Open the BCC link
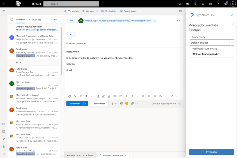The width and height of the screenshot is (237, 158). pyautogui.click(x=178, y=21)
